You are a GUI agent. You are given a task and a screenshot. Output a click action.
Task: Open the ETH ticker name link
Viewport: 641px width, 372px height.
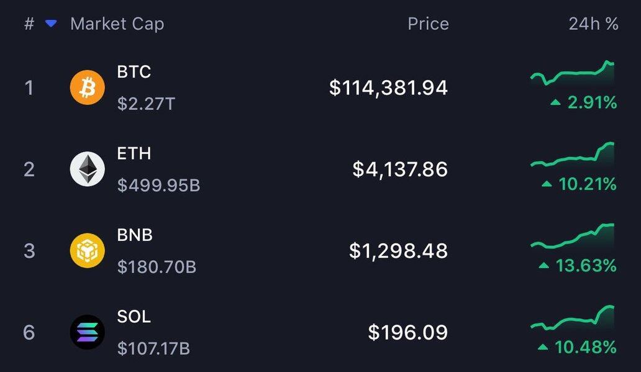point(134,153)
